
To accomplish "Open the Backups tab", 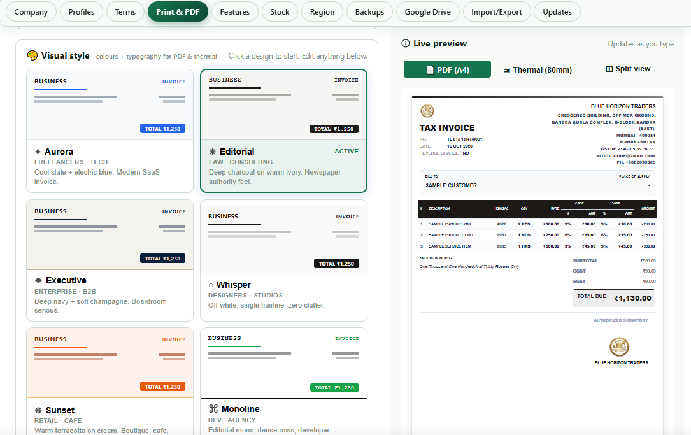I will pyautogui.click(x=369, y=12).
